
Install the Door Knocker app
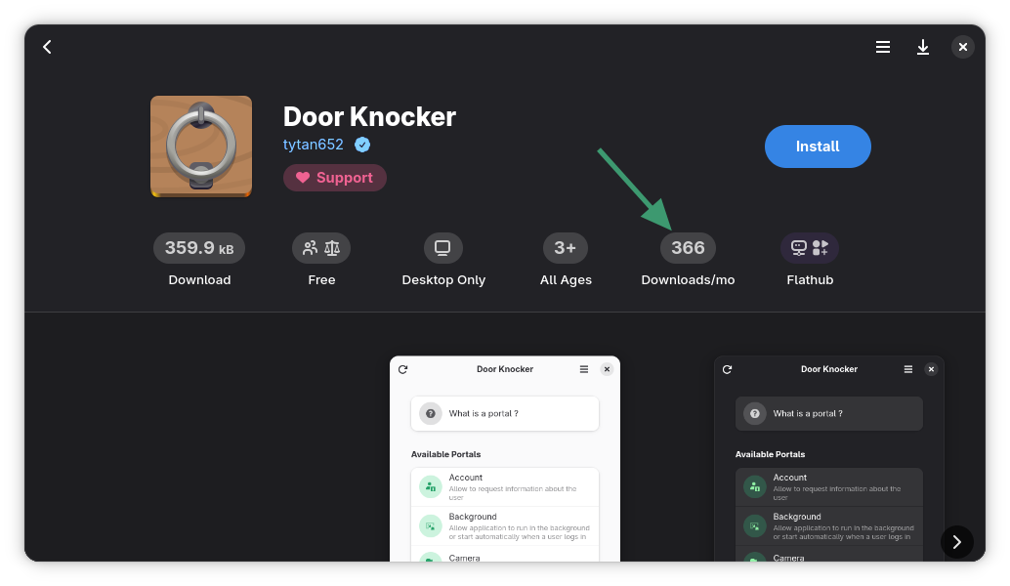[818, 146]
